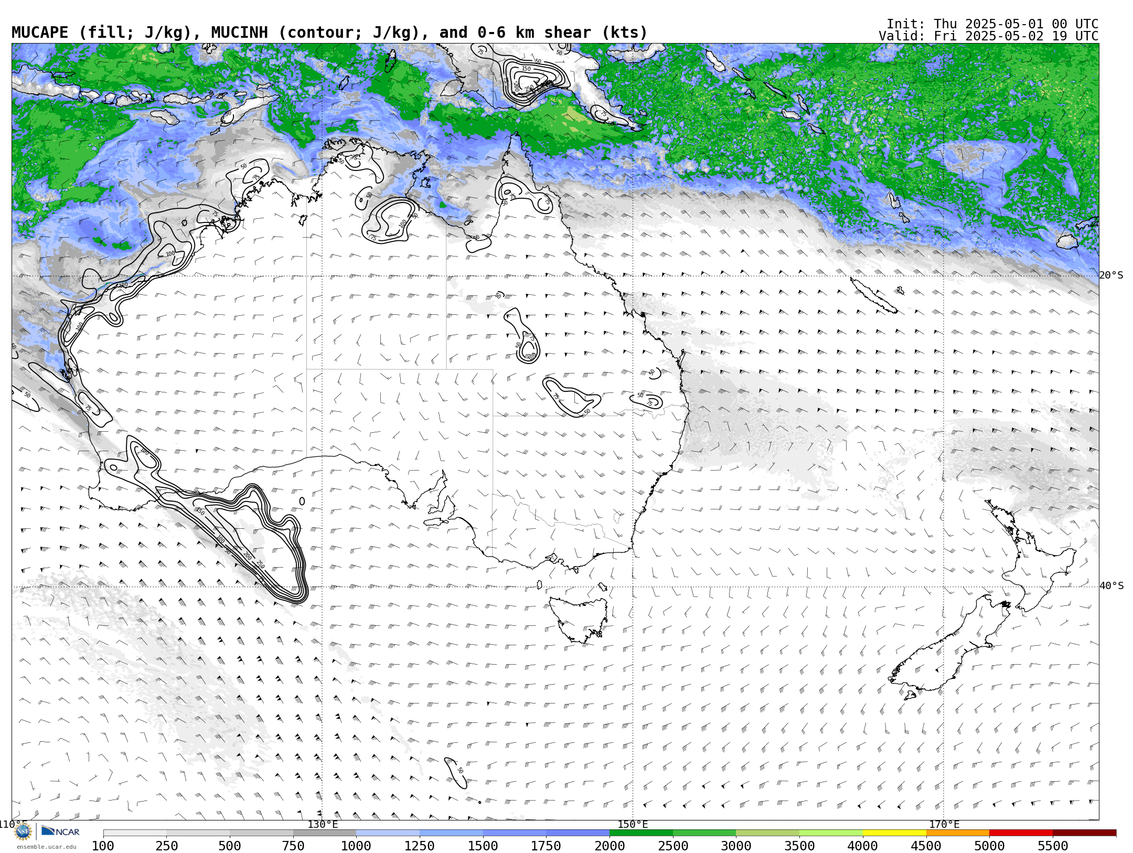Select the light blue swatch between 1250 and 1500
The height and width of the screenshot is (853, 1133).
451,833
